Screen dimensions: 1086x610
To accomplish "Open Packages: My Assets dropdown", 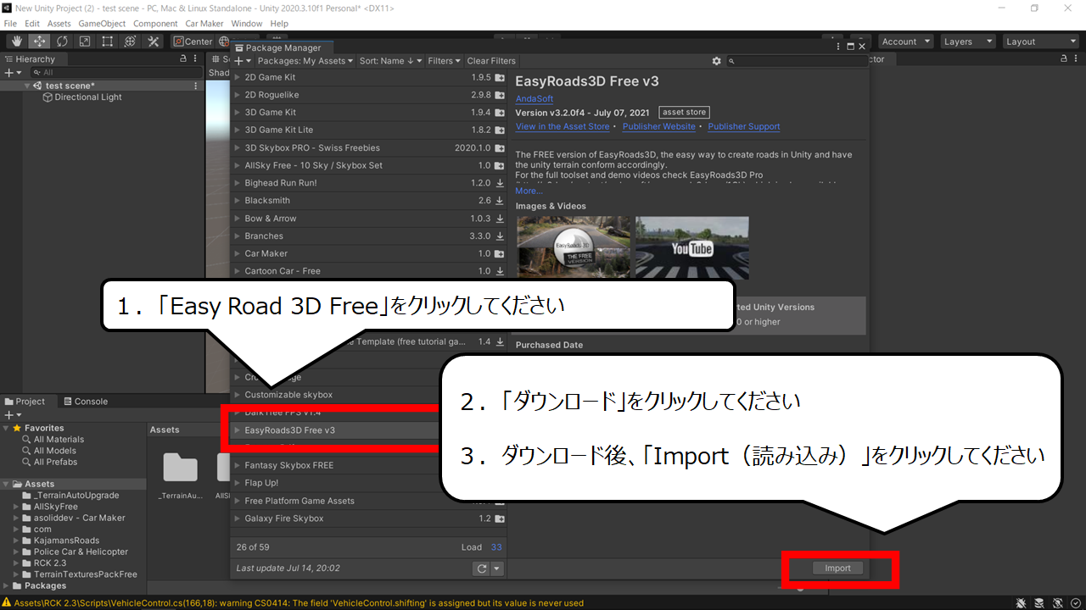I will point(305,61).
